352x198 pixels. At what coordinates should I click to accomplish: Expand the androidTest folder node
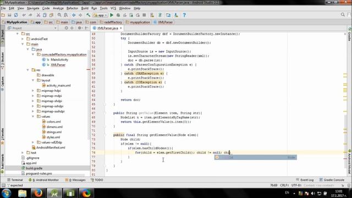coord(23,39)
